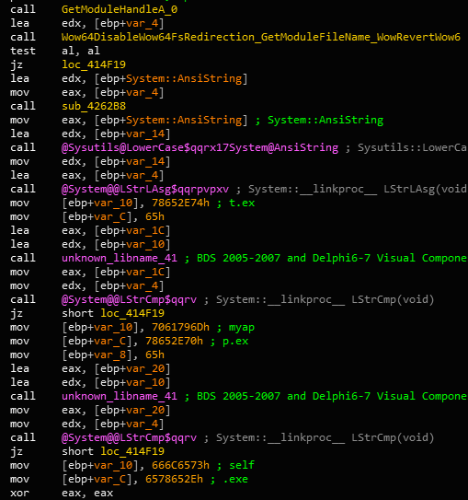The height and width of the screenshot is (500, 468).
Task: Click the @Sysutils@LowerCase$qqrx17System@AnsiString function name
Action: point(200,147)
